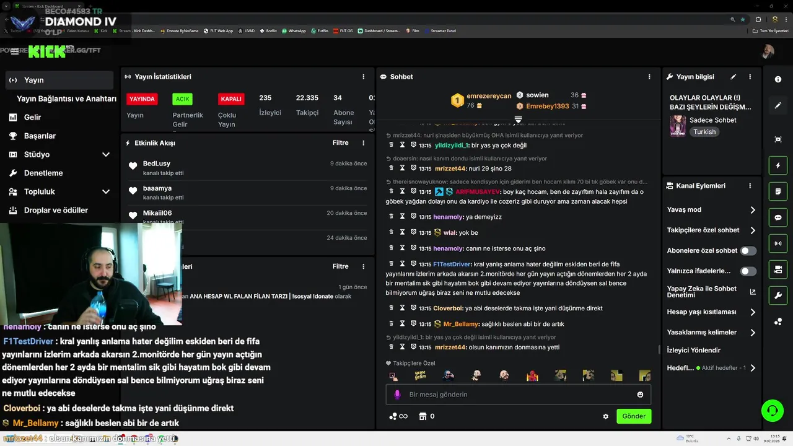Click the purple microphone icon

[398, 395]
